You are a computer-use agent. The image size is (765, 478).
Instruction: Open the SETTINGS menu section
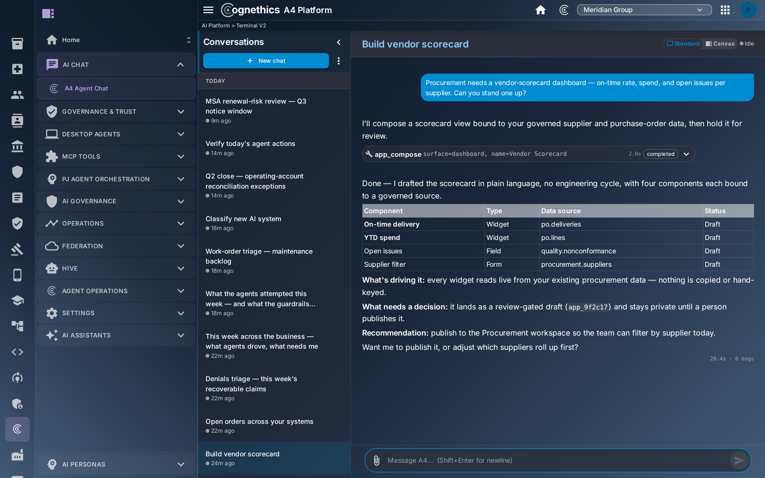(x=116, y=313)
